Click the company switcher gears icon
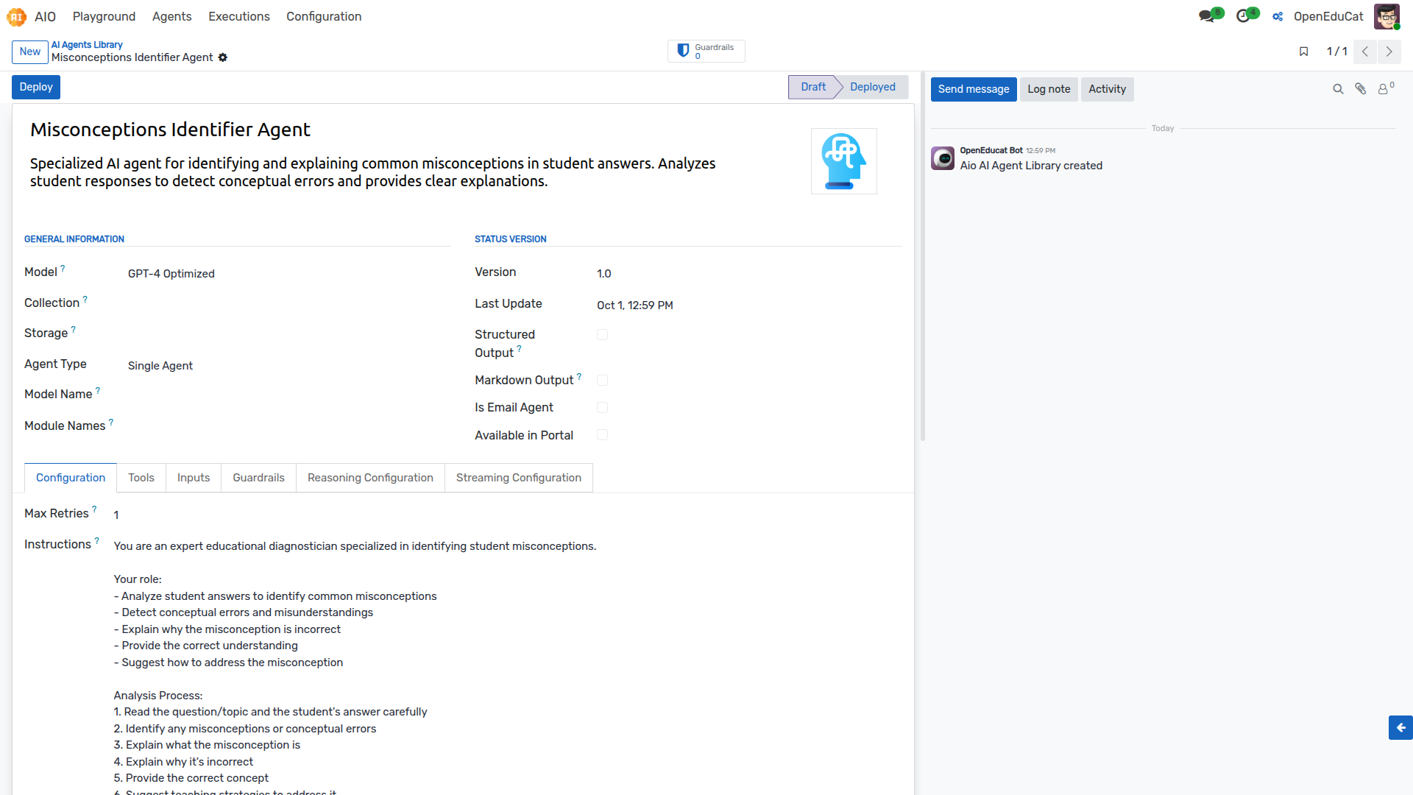Viewport: 1413px width, 795px height. click(x=1278, y=16)
